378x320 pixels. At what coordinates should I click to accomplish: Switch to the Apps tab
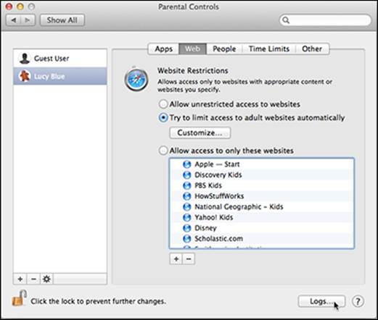click(163, 49)
